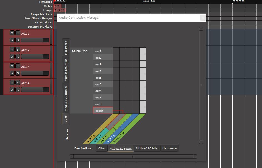The image size is (262, 168).
Task: Mute the AUX 4 track
Action: [x=12, y=83]
